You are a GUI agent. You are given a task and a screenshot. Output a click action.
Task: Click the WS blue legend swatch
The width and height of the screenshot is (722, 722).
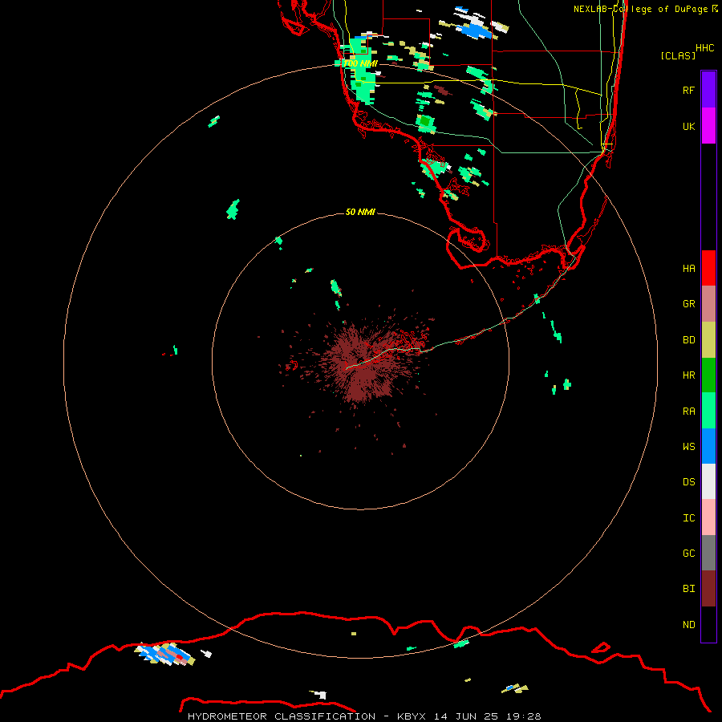(708, 446)
